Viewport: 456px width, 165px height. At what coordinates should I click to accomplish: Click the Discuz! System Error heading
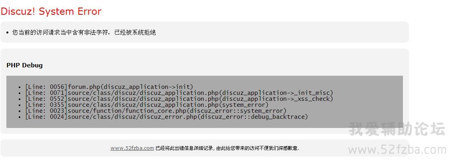[x=51, y=11]
